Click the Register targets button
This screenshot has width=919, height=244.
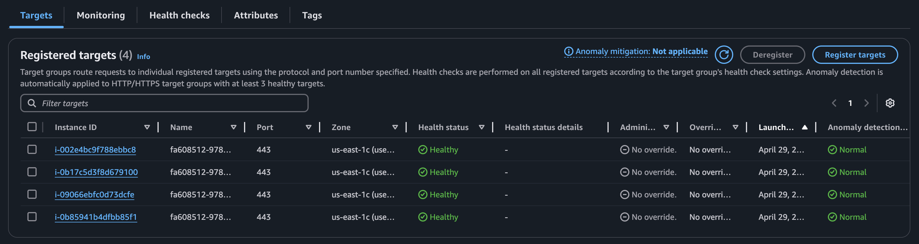pos(854,55)
